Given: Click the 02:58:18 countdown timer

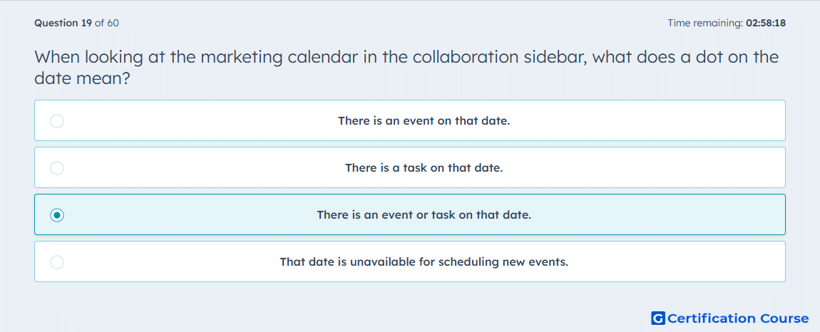Looking at the screenshot, I should click(766, 23).
